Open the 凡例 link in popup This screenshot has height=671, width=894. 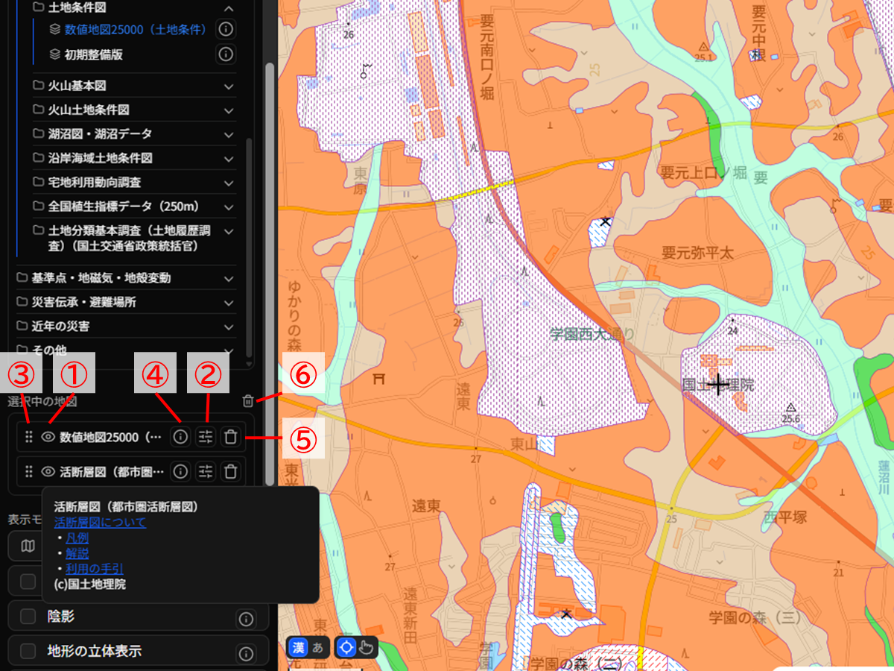(77, 538)
